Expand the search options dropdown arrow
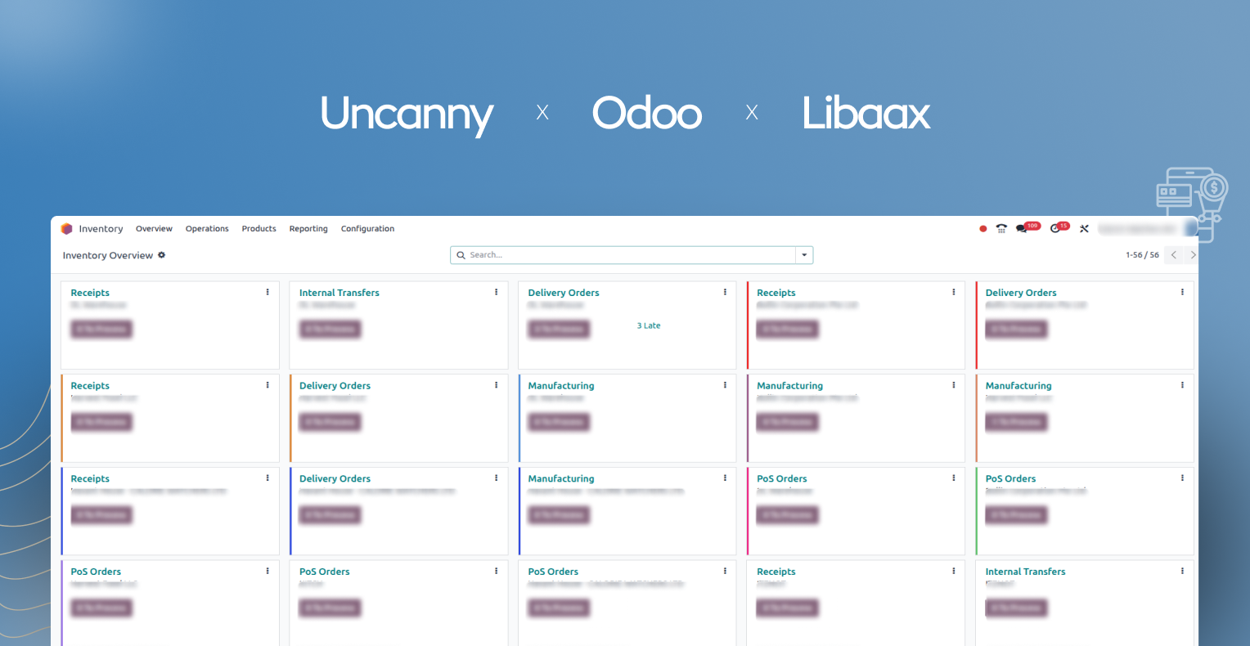The image size is (1250, 646). tap(804, 255)
